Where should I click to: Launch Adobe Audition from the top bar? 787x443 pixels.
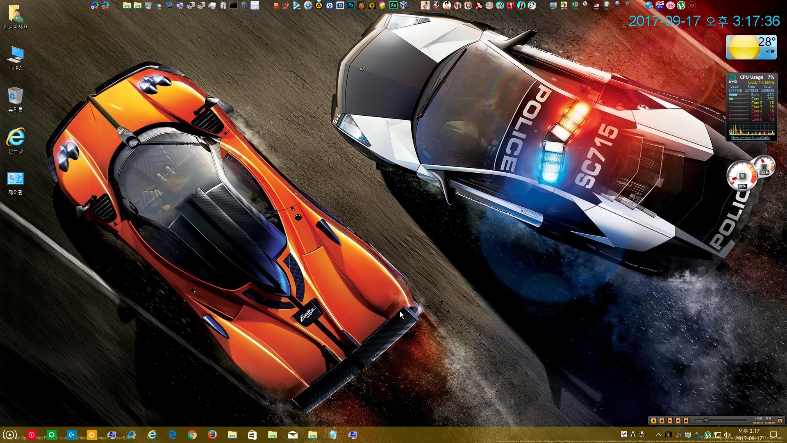393,5
